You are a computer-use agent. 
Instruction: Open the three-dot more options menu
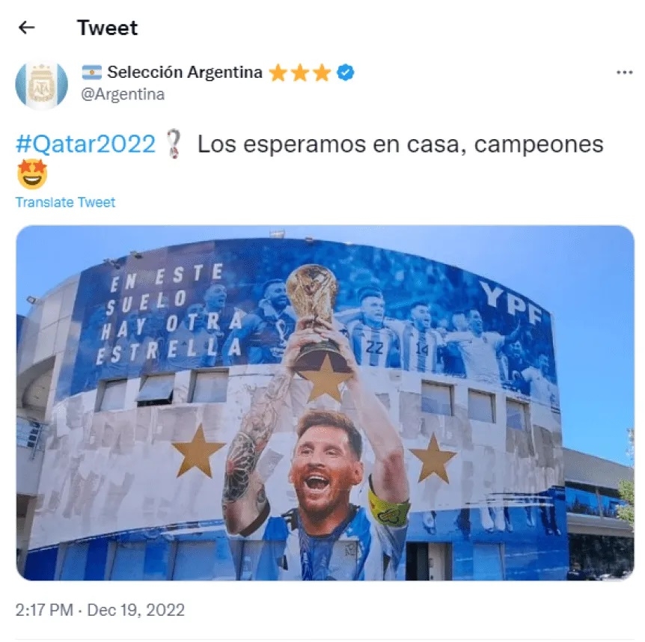coord(624,73)
